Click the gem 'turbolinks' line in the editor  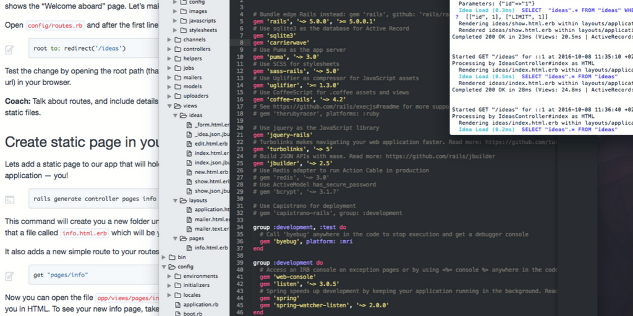tap(292, 149)
